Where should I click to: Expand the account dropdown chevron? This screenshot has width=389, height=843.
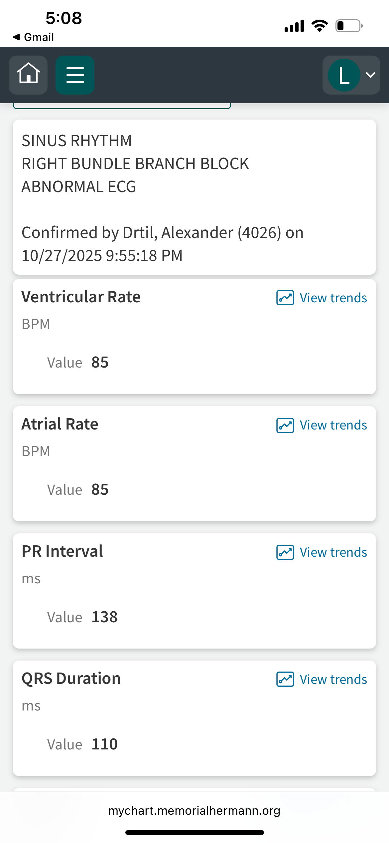(x=370, y=75)
